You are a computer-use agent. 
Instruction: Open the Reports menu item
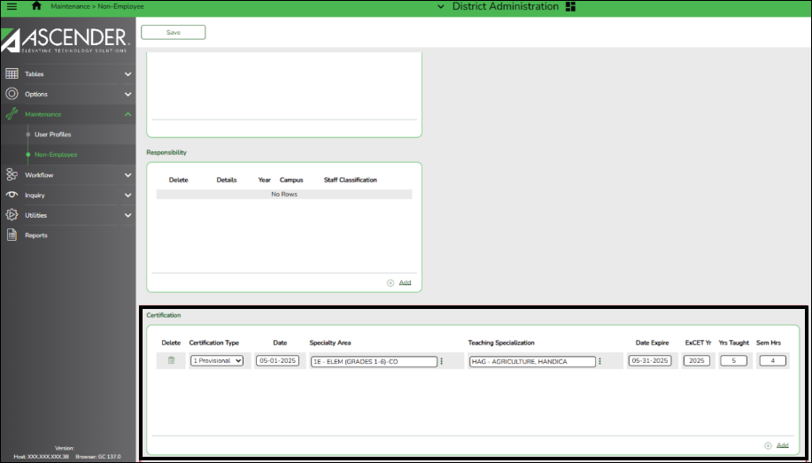pyautogui.click(x=36, y=235)
